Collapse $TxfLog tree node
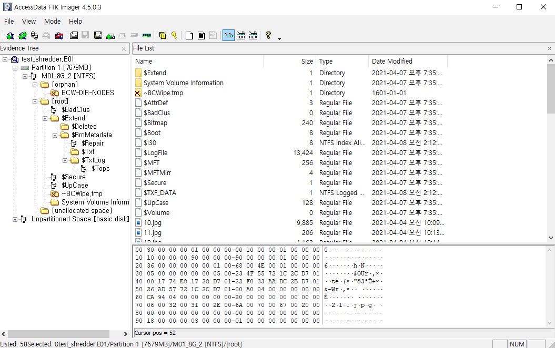This screenshot has height=348, width=555. [x=65, y=160]
